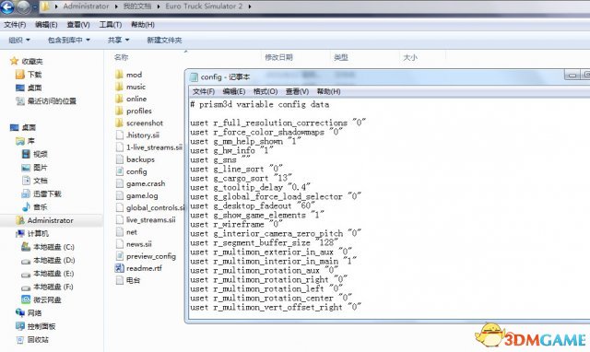
Task: Open Notepad 格式(O) menu
Action: coord(265,91)
